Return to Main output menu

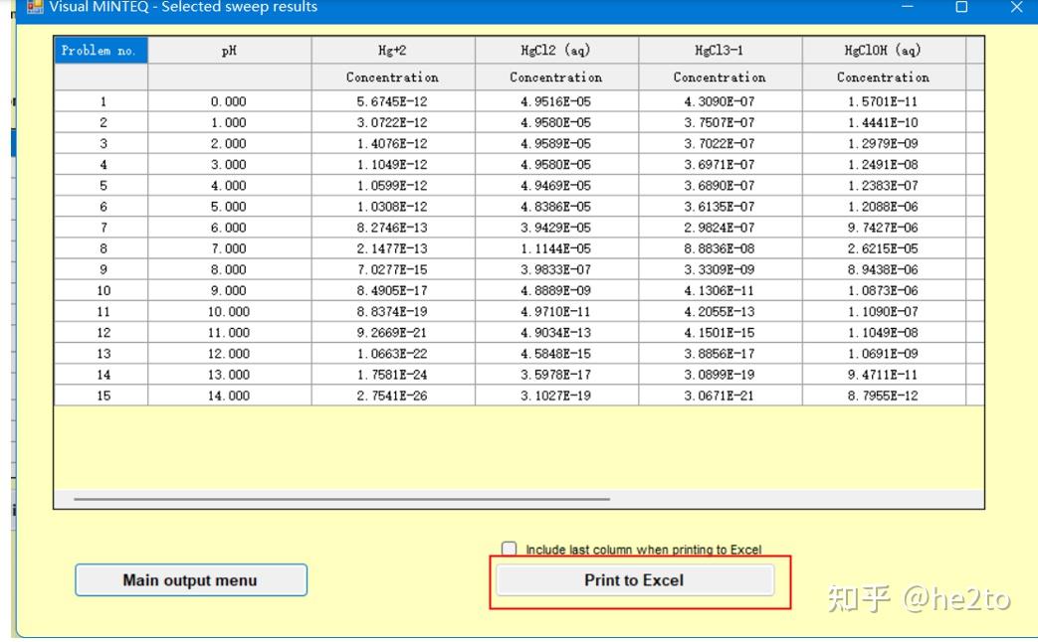pos(191,579)
